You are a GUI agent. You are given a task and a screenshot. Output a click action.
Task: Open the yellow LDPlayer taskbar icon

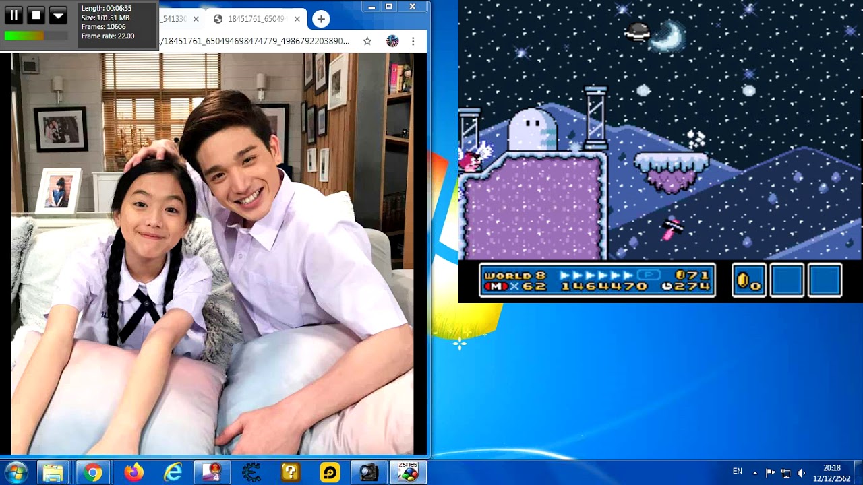click(x=330, y=473)
